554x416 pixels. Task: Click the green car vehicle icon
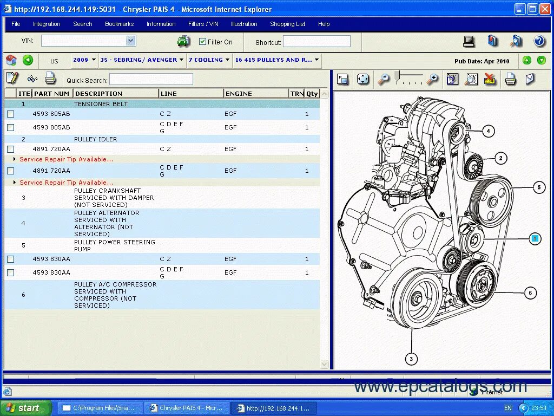tap(183, 41)
